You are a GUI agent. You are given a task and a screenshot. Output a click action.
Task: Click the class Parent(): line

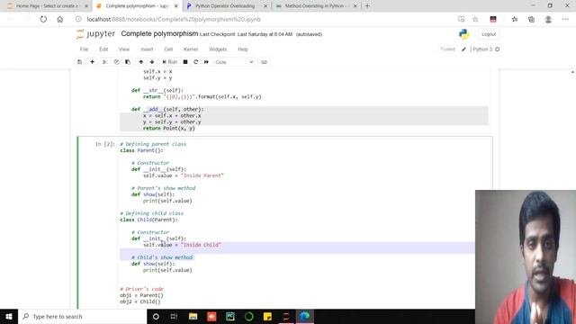coord(141,150)
